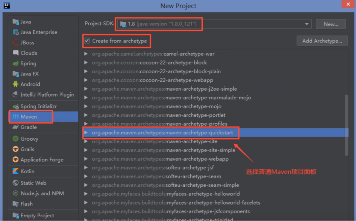Screen dimensions: 356x221
Task: Expand the softeu-archetype-jsf entry
Action: tap(86, 168)
